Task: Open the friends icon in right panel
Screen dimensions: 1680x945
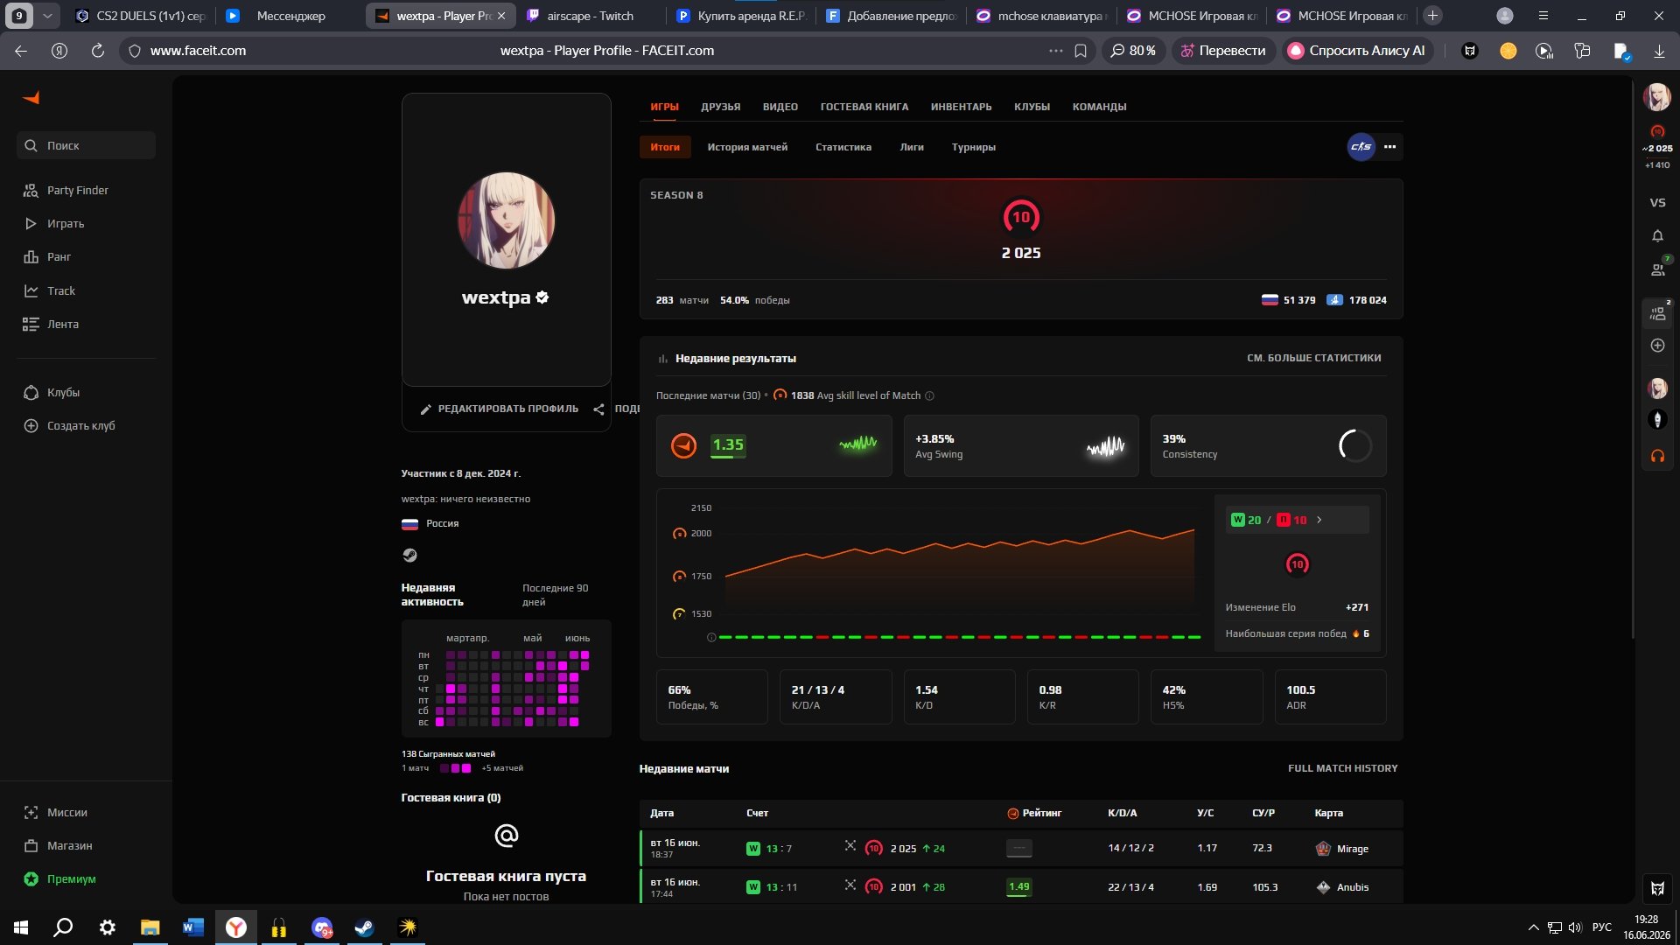Action: click(x=1657, y=269)
